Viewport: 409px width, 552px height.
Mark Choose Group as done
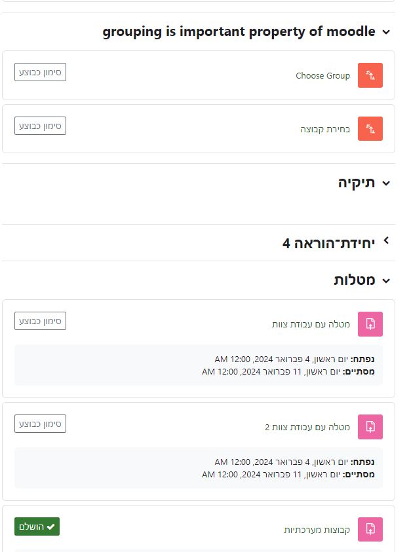[x=40, y=72]
